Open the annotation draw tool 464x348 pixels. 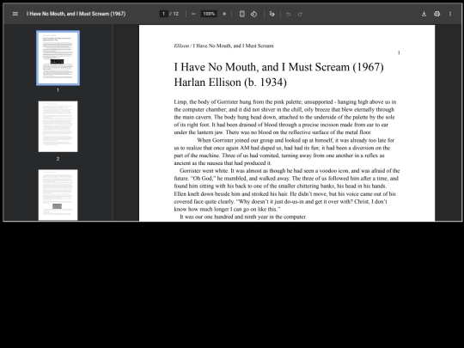[x=272, y=14]
